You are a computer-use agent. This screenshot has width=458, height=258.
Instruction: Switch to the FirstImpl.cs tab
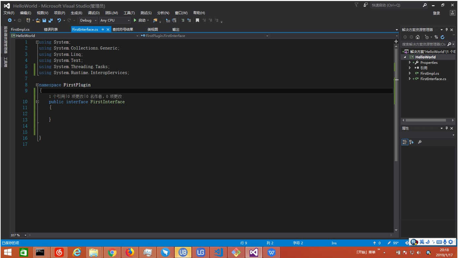[20, 29]
